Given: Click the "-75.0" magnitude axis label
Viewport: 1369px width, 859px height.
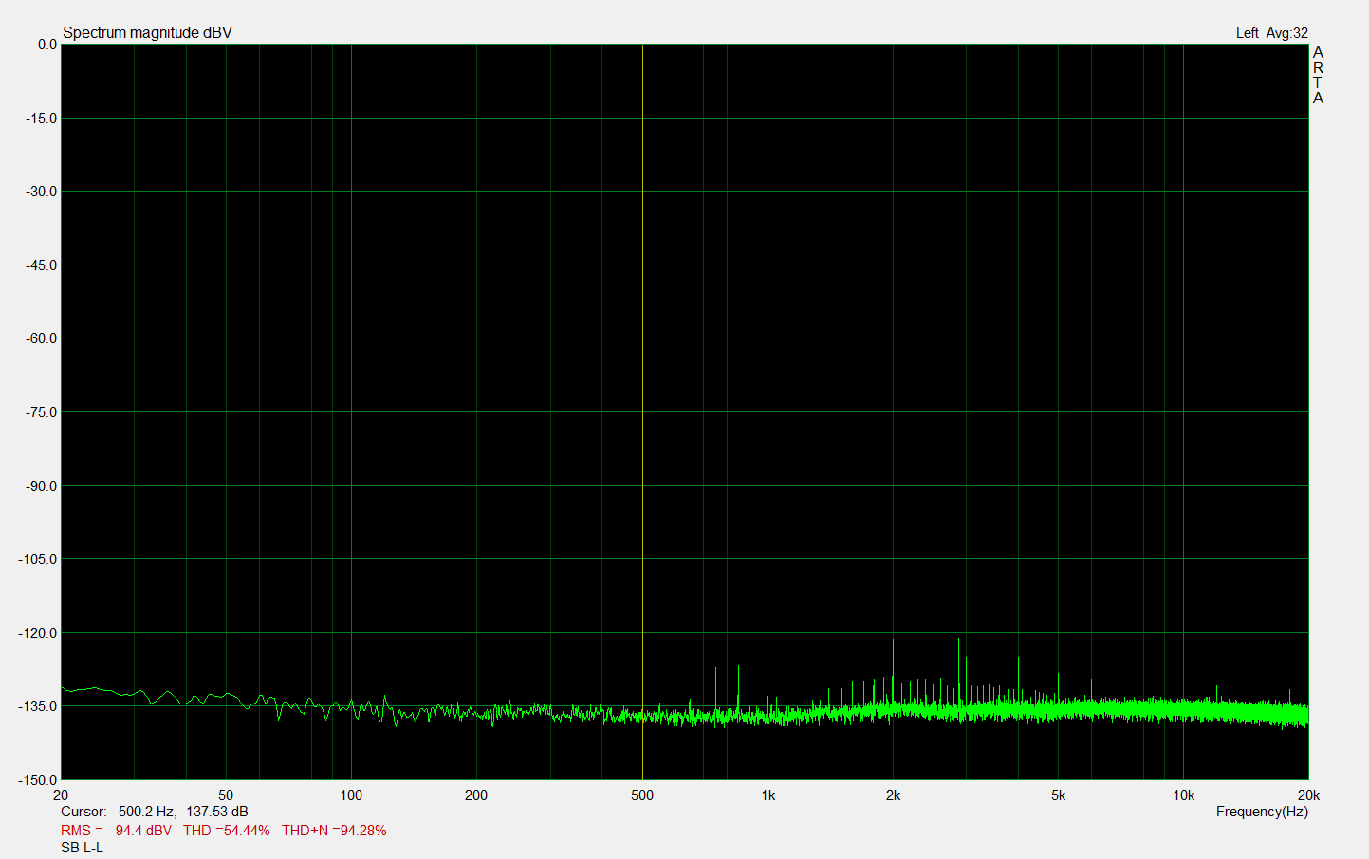Looking at the screenshot, I should (41, 412).
